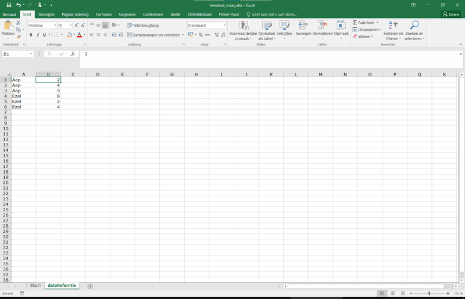Click thousands separator 000 icon
This screenshot has width=465, height=299.
pyautogui.click(x=208, y=35)
